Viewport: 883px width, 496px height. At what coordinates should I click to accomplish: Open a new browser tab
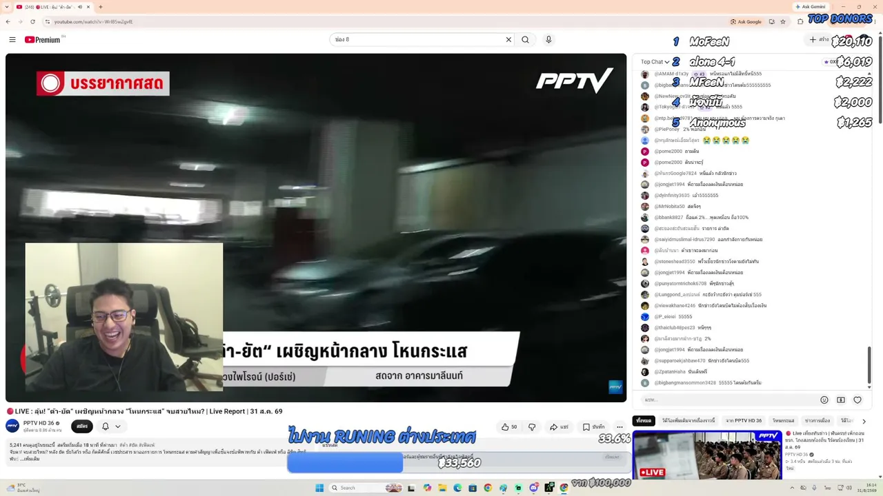click(101, 7)
